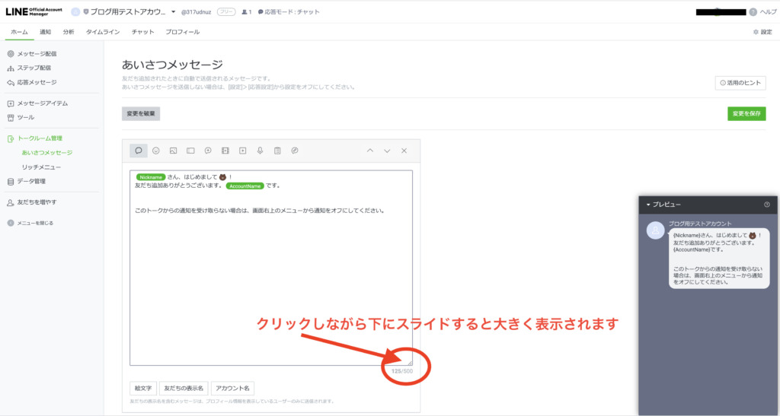This screenshot has height=416, width=780.
Task: Choose the video message type icon
Action: coord(243,151)
